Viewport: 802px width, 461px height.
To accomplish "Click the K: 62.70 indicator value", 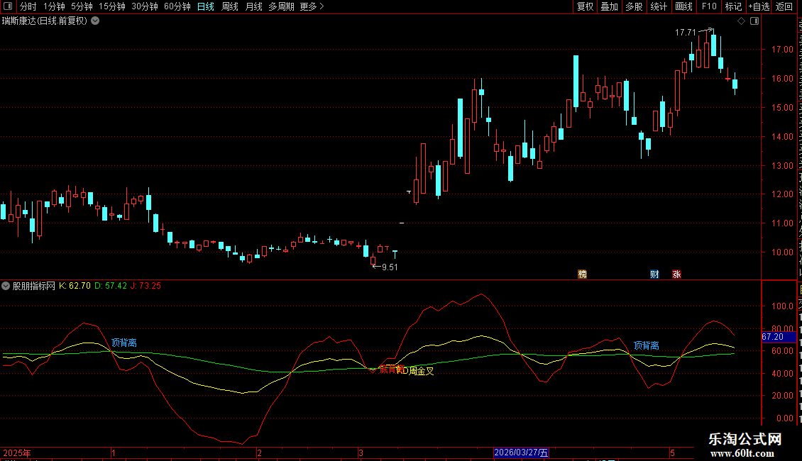I will [75, 286].
